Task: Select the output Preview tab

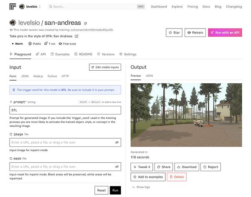Action: click(x=136, y=76)
